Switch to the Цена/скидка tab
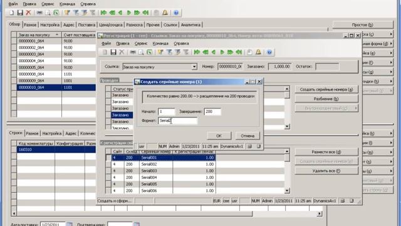This screenshot has height=226, width=401. point(110,24)
